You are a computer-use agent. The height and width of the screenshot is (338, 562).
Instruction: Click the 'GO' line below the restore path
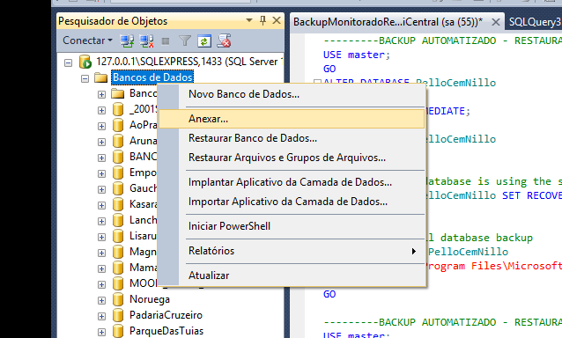(x=329, y=294)
